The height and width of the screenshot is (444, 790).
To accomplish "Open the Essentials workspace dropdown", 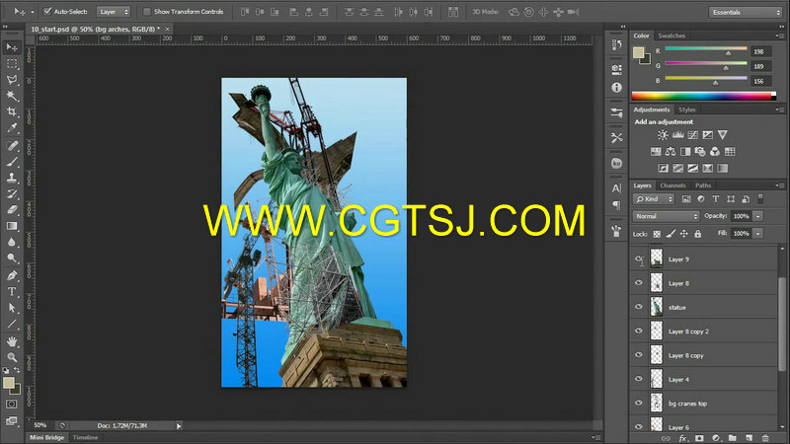I will click(746, 12).
